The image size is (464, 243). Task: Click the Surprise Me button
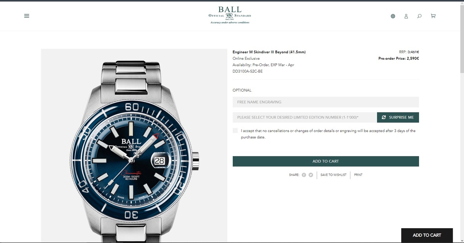pos(398,117)
